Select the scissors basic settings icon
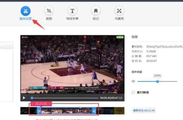This screenshot has width=183, height=120. coord(26,11)
